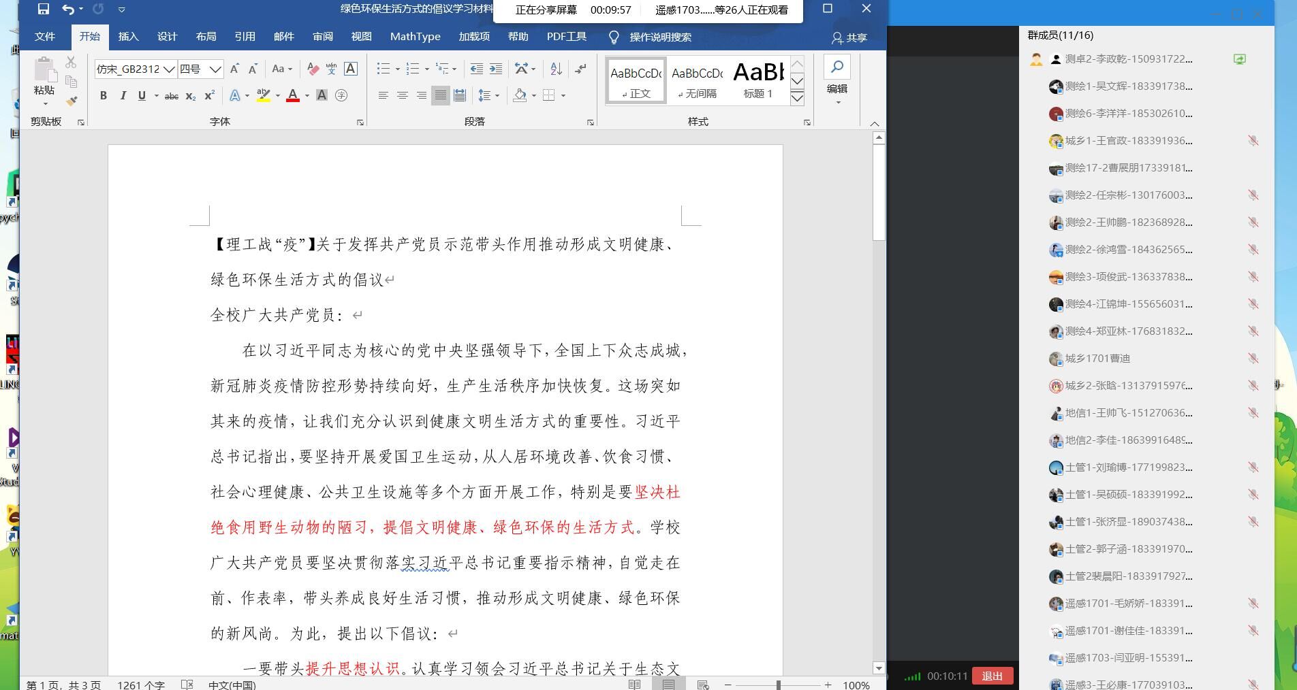Click the Cut scissors icon
Image resolution: width=1297 pixels, height=690 pixels.
[71, 63]
